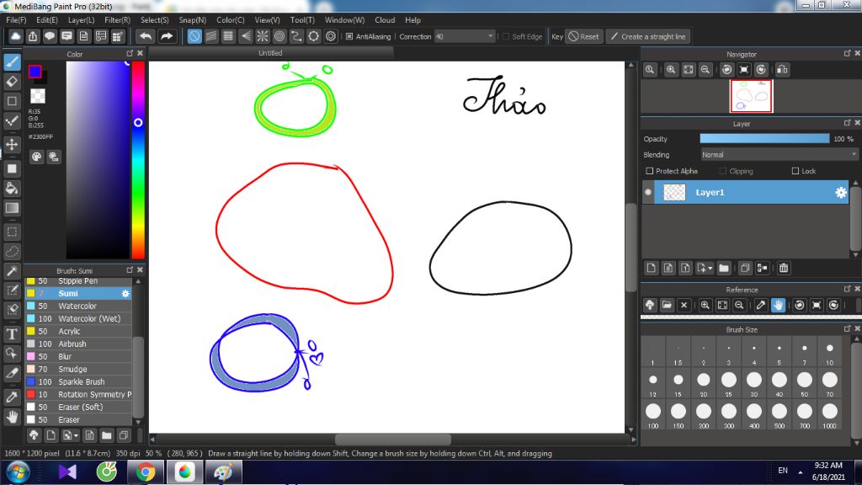This screenshot has width=862, height=485.
Task: Add a new layer folder
Action: (x=724, y=268)
